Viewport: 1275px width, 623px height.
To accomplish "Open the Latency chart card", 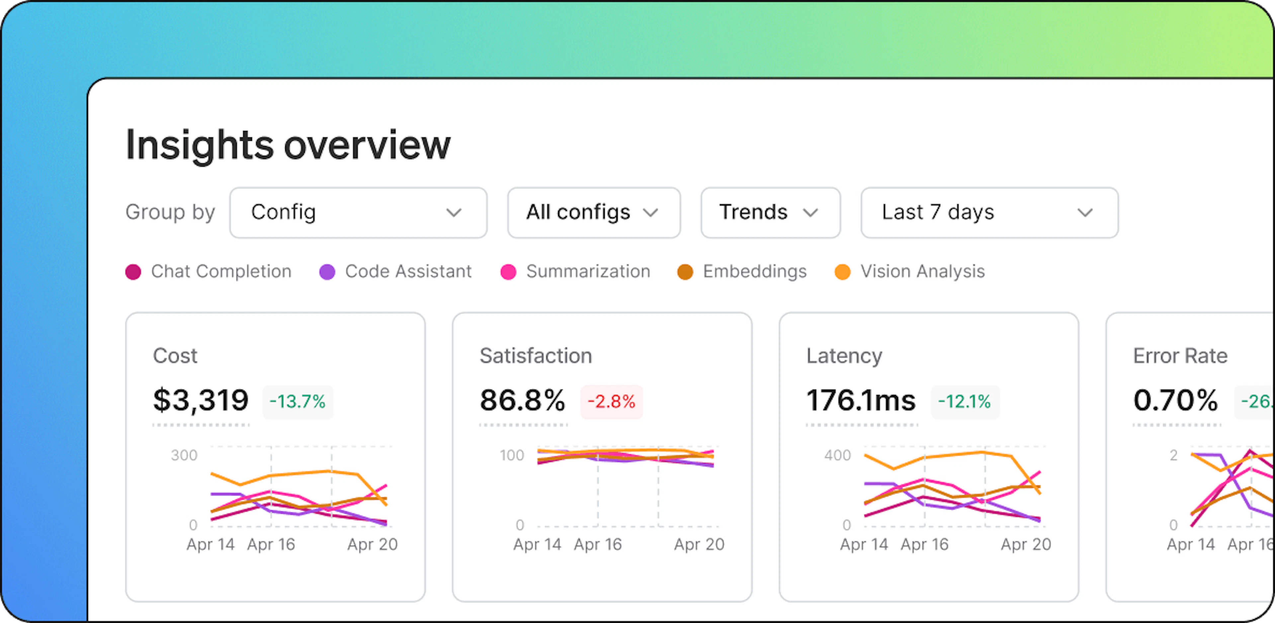I will click(x=929, y=457).
